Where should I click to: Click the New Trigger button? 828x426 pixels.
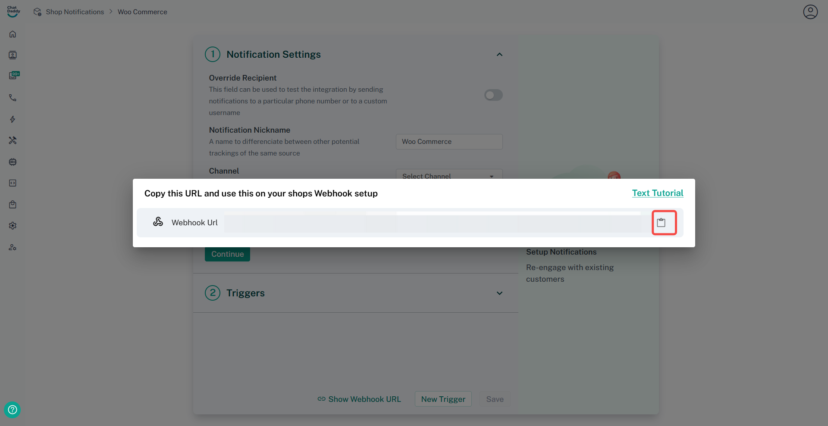point(443,399)
